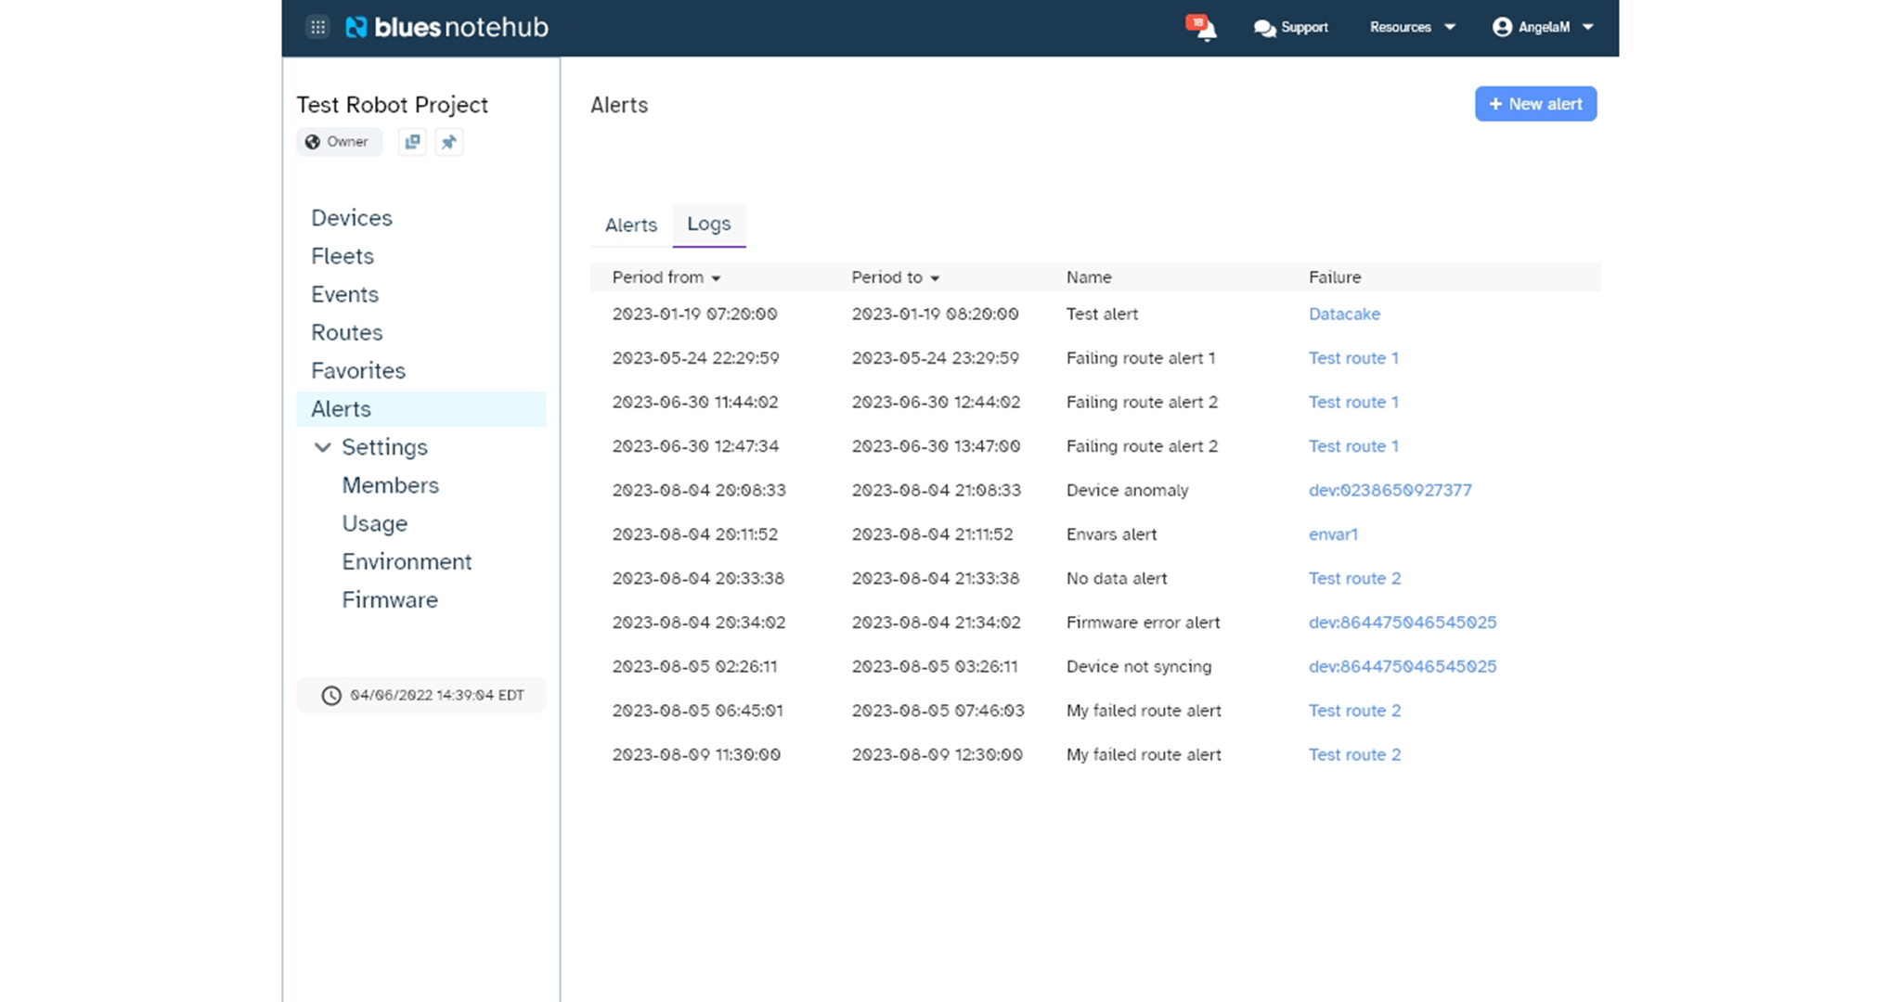The width and height of the screenshot is (1901, 1002).
Task: Select Device anomaly name cell
Action: pyautogui.click(x=1127, y=491)
